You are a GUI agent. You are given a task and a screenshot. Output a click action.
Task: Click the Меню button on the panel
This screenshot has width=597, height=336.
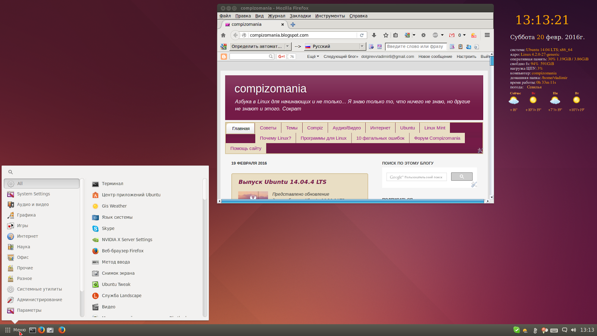click(x=15, y=330)
